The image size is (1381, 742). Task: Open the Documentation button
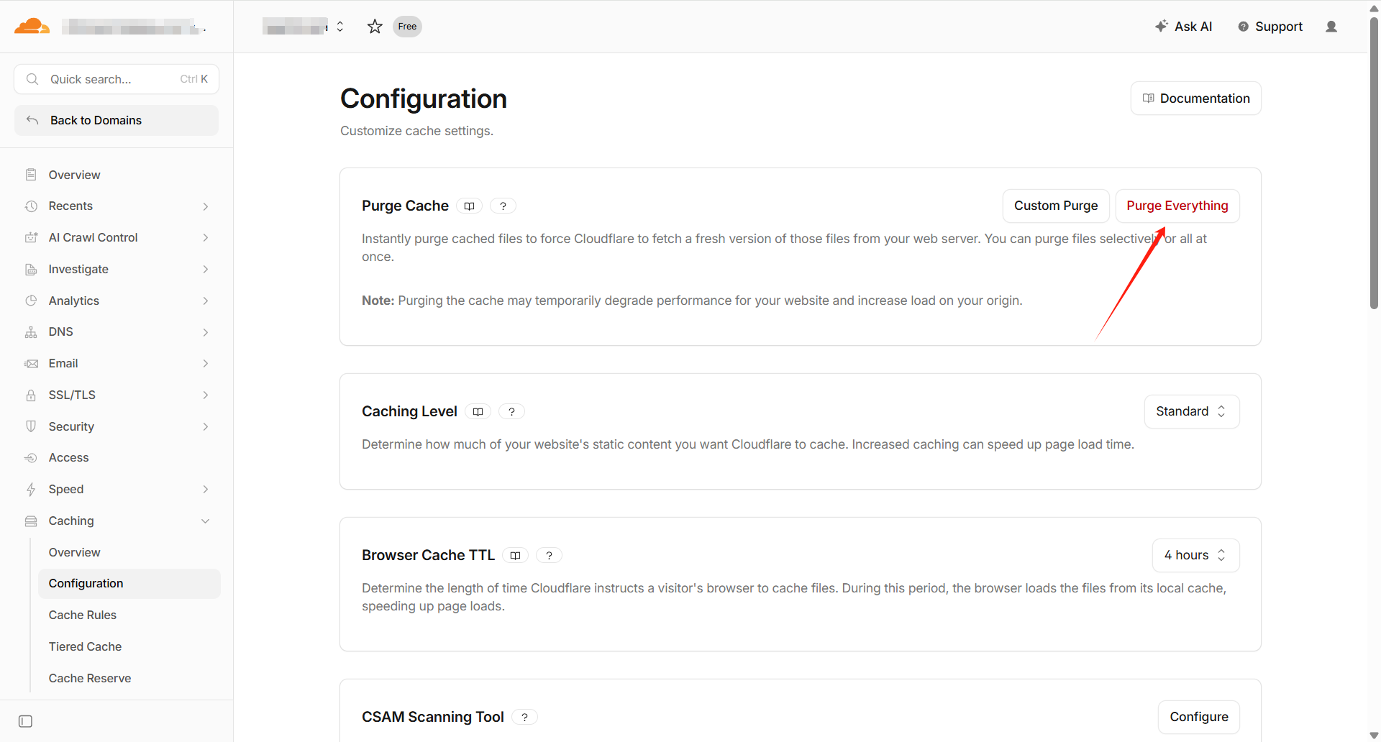tap(1196, 99)
